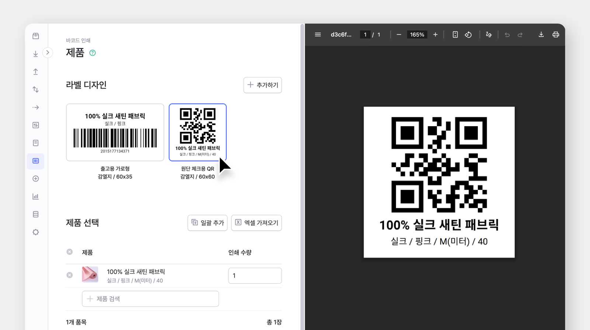
Task: Remove all products via header X icon
Action: (70, 252)
